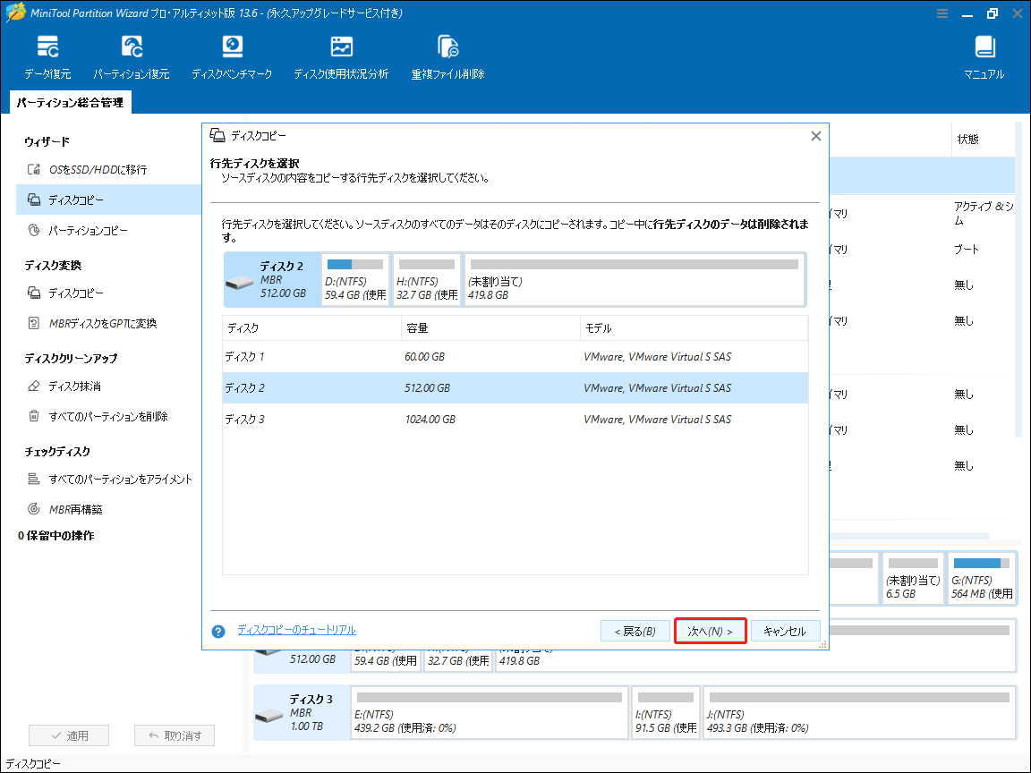The width and height of the screenshot is (1031, 773).
Task: Click 未割り当て 419.8 GB in dialog preview
Action: 635,280
